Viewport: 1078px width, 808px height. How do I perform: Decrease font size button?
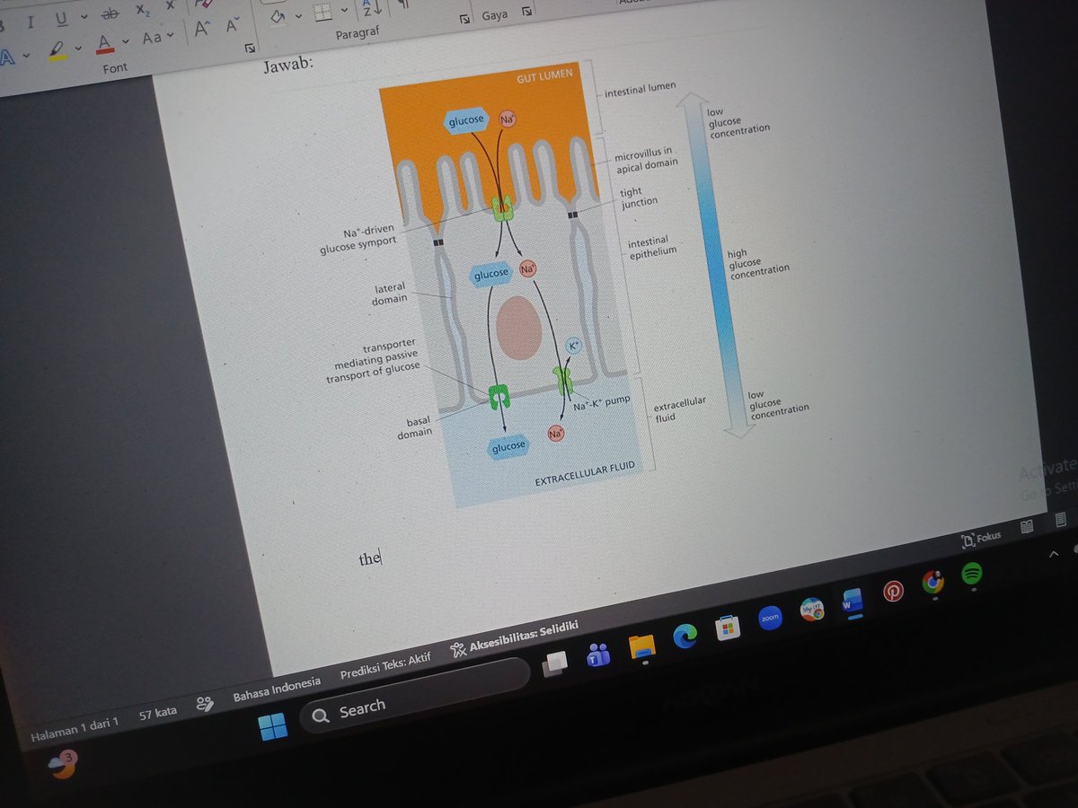(232, 25)
